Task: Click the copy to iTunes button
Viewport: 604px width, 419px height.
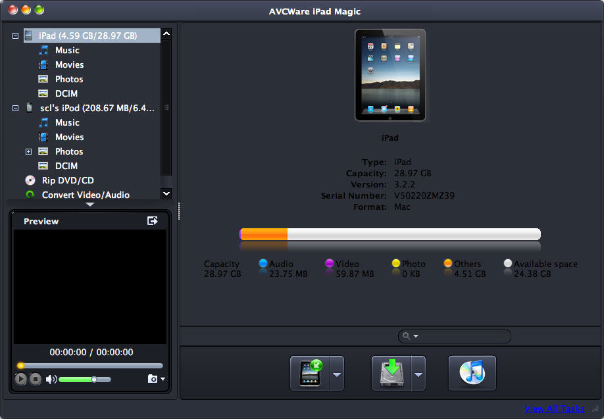Action: [472, 373]
